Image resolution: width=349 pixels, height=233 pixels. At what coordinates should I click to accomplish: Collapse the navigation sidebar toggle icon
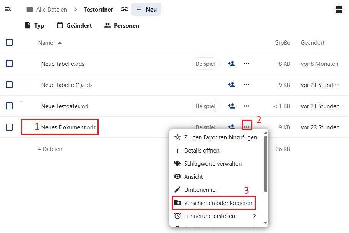[8, 9]
